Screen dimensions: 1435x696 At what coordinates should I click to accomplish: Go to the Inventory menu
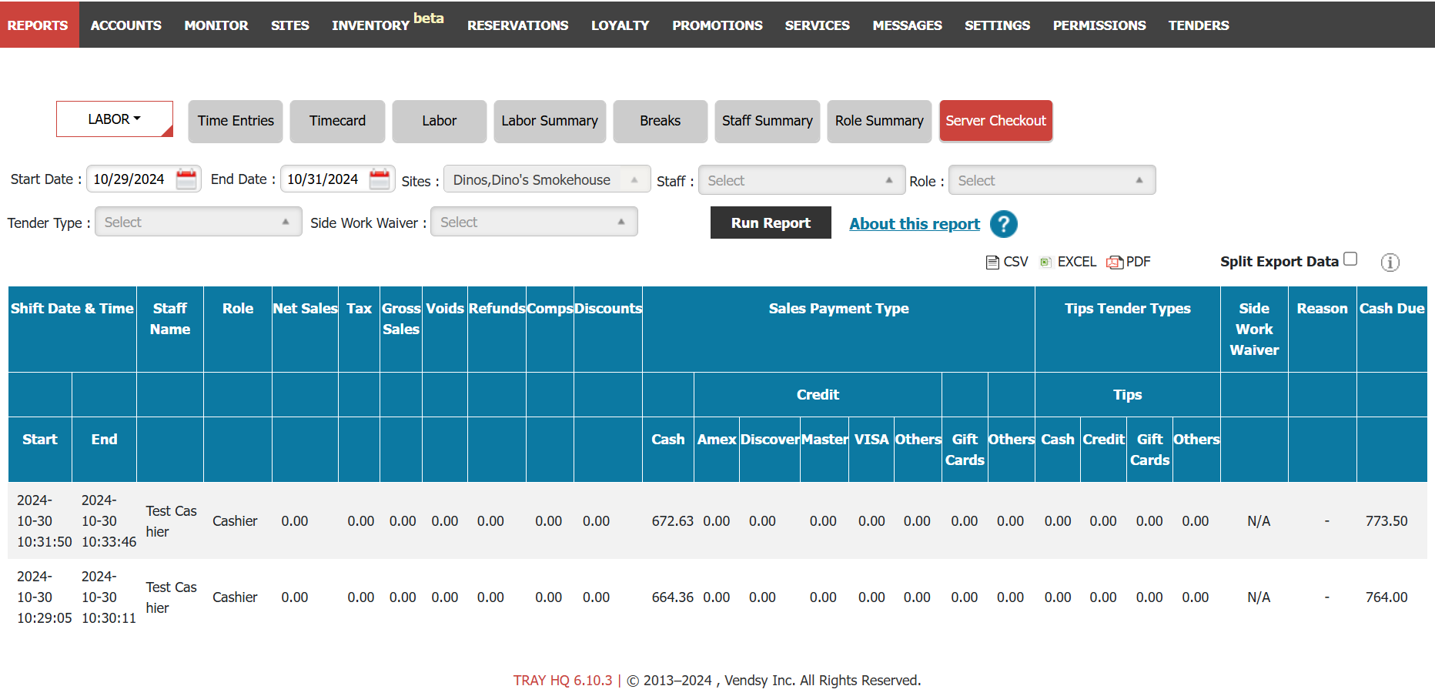(371, 25)
